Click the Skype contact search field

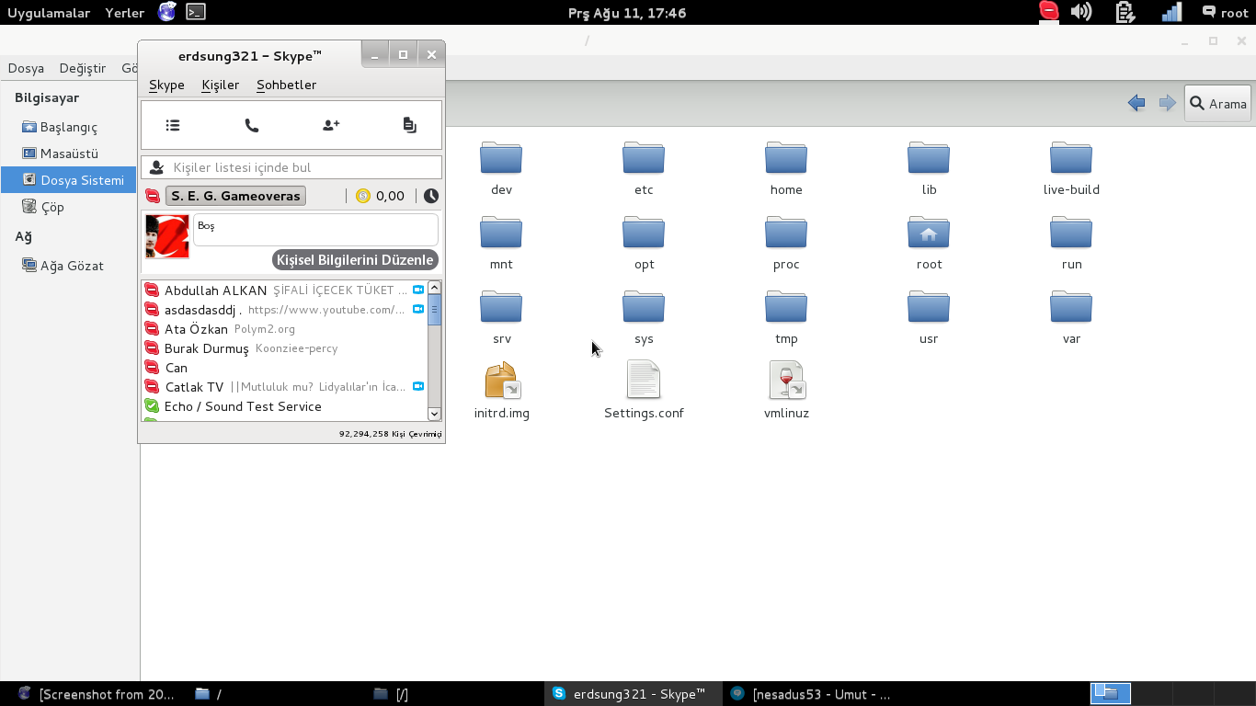[x=291, y=167]
